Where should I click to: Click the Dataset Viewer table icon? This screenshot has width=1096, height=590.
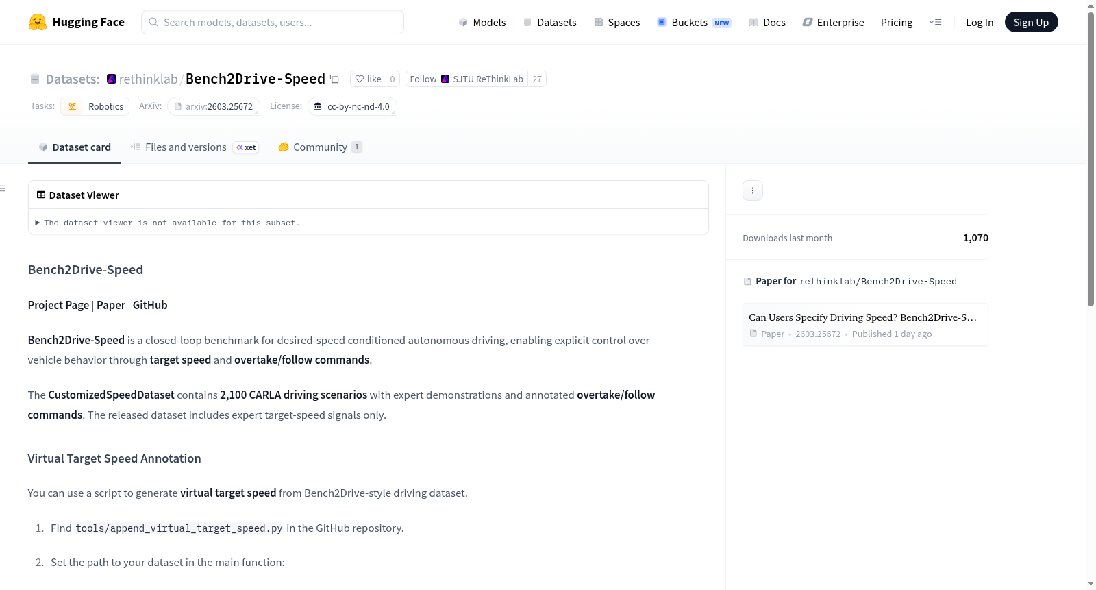(41, 195)
